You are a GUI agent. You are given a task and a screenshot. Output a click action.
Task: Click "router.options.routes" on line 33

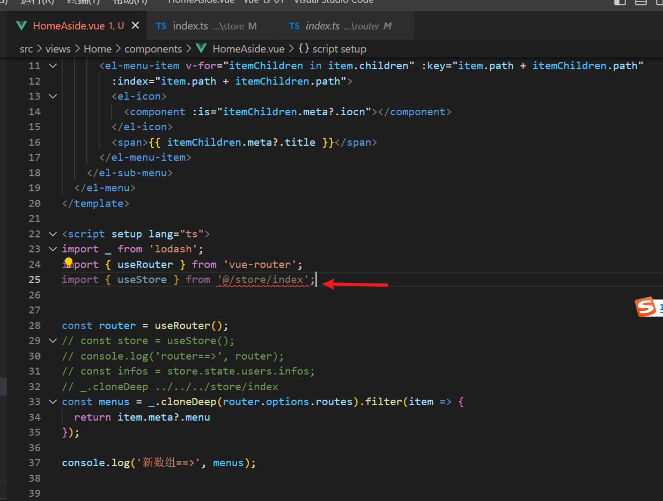coord(288,401)
